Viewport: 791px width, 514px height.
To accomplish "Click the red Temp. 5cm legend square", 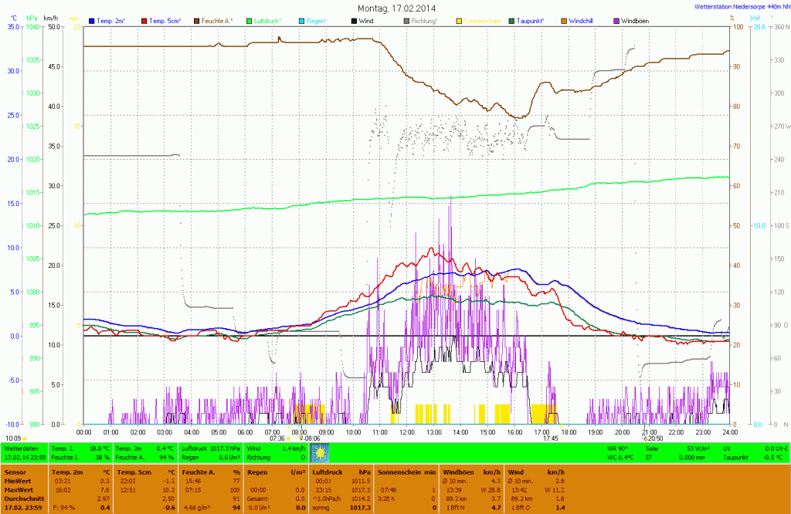I will coord(145,20).
